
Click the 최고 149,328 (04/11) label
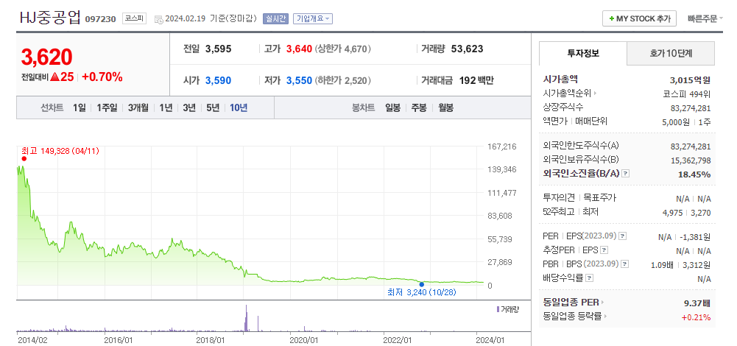(60, 151)
